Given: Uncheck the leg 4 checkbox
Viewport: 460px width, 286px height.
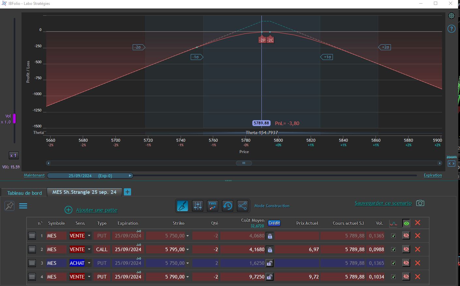Looking at the screenshot, I should tap(393, 277).
